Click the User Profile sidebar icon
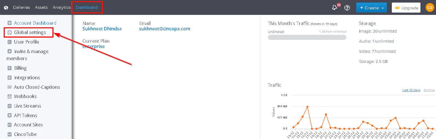 point(10,42)
